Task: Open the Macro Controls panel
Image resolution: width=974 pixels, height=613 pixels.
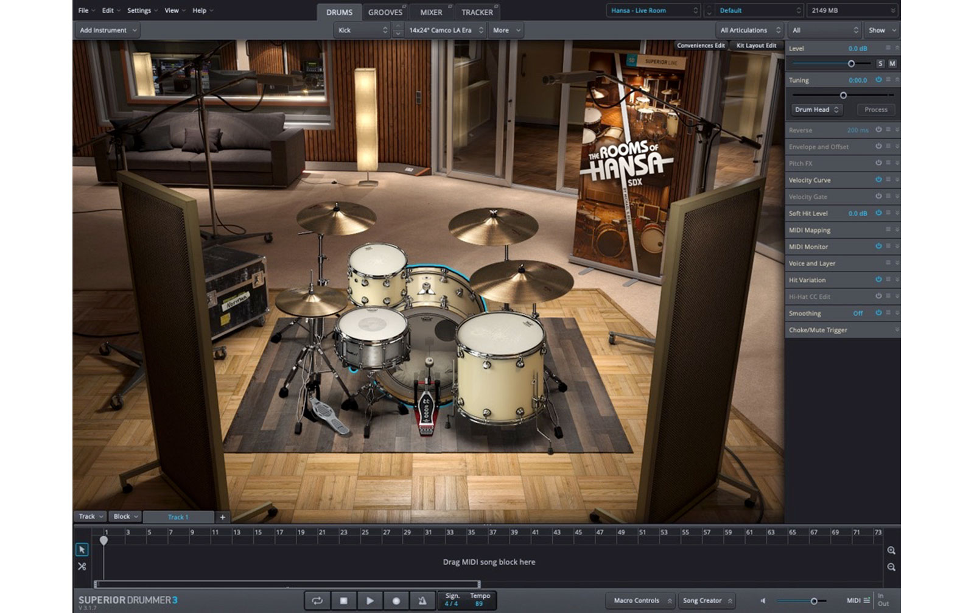Action: (640, 600)
